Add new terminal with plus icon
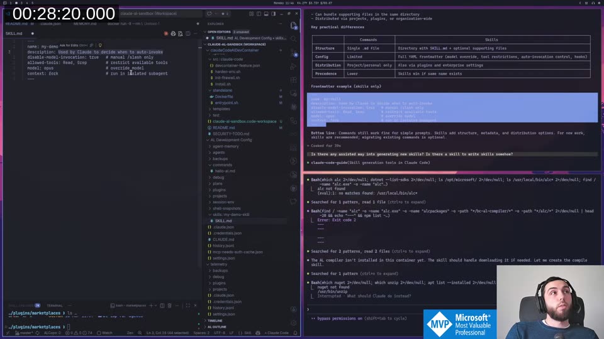Screen dimensions: 604x339 151,306
